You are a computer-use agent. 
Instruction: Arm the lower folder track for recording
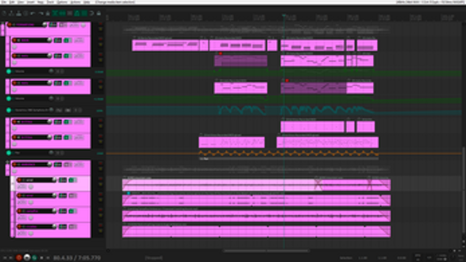click(14, 165)
